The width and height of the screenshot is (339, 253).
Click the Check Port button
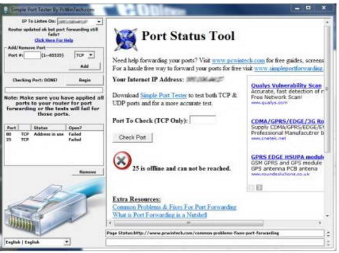tap(132, 138)
